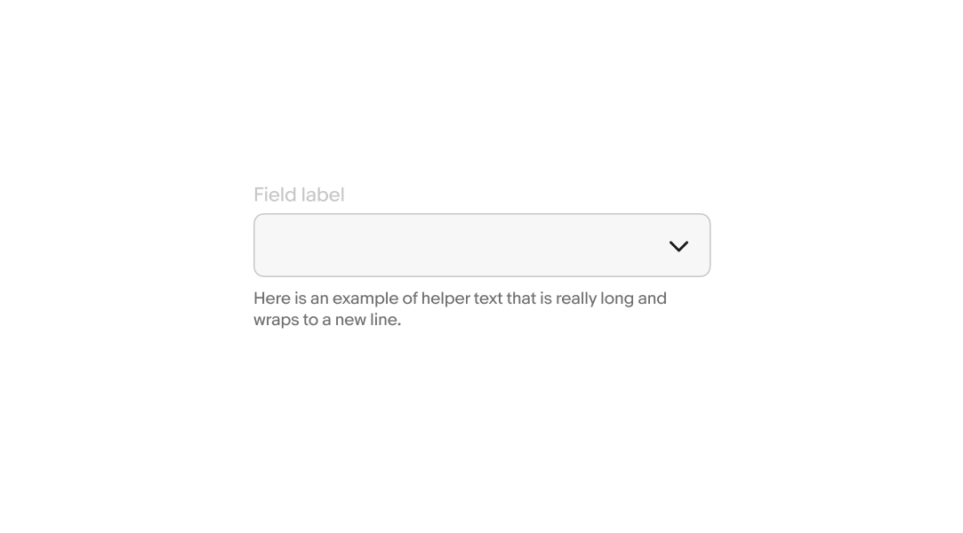Click the phrase "really long and"
This screenshot has width=963, height=533.
[x=611, y=298]
